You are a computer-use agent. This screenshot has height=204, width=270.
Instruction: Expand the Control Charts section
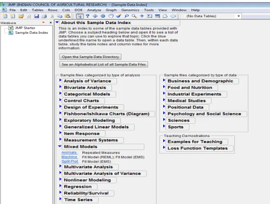point(60,100)
